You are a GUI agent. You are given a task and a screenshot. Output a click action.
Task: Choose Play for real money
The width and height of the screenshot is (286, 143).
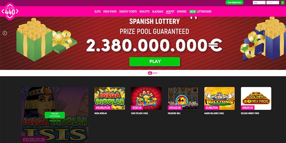tap(55, 115)
